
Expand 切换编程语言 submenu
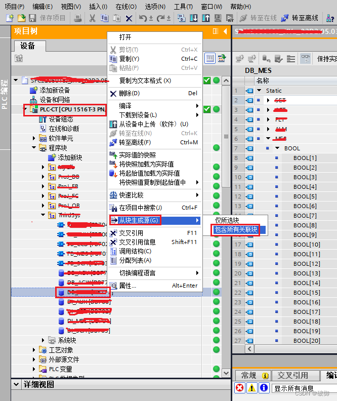pyautogui.click(x=155, y=273)
